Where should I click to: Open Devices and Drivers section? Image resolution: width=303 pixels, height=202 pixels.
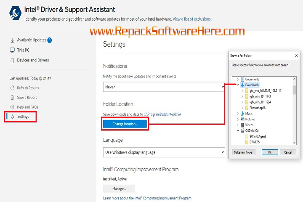(33, 60)
